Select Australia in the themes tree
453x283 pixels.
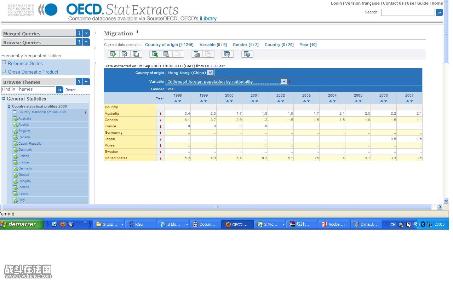25,119
